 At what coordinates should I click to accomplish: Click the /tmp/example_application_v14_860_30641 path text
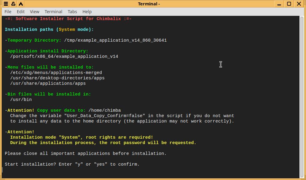tap(115, 40)
